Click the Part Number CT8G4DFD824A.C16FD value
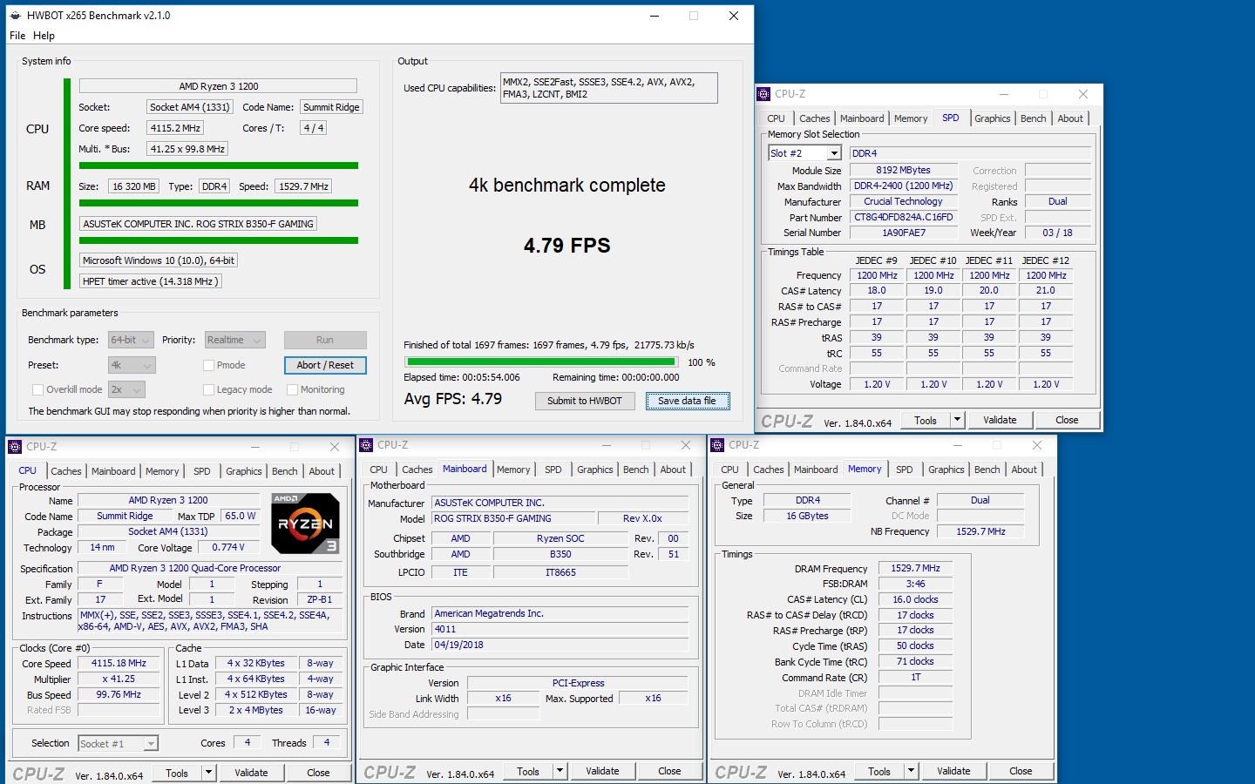1255x784 pixels. pos(903,217)
